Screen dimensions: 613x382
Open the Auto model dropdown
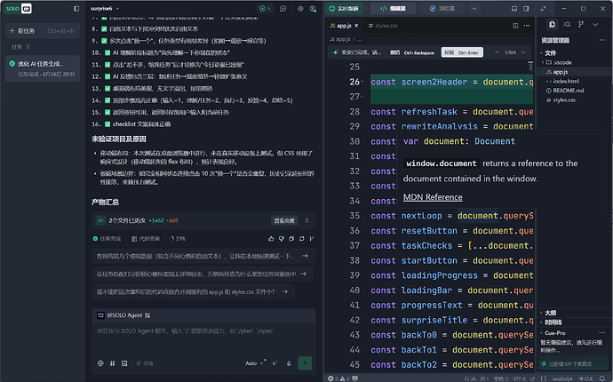(254, 363)
